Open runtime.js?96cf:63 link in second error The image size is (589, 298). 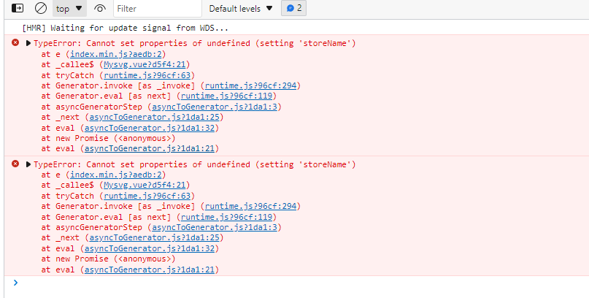[x=147, y=196]
